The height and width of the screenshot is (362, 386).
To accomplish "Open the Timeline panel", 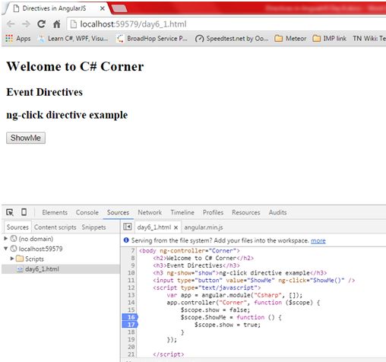I will [x=182, y=212].
